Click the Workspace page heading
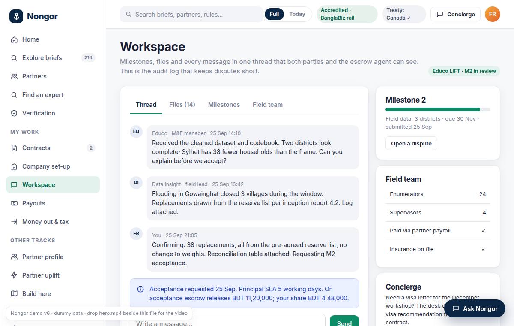 (x=152, y=47)
